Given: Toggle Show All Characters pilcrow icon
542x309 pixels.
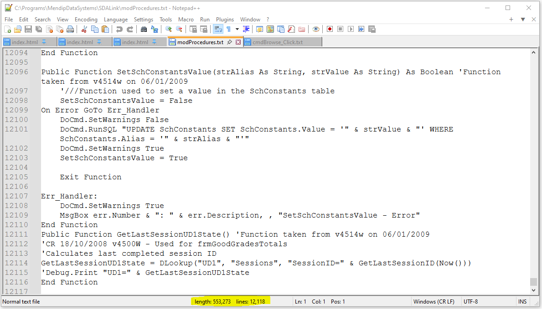Looking at the screenshot, I should (228, 29).
